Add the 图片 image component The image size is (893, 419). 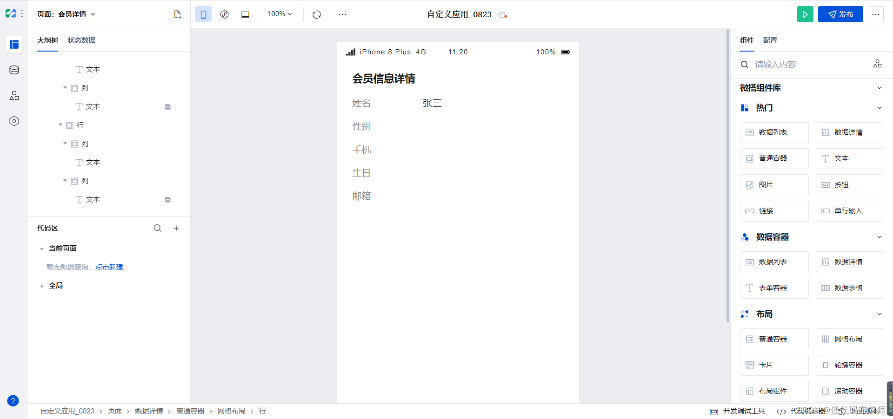(x=774, y=185)
